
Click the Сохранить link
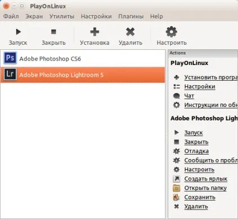200,197
